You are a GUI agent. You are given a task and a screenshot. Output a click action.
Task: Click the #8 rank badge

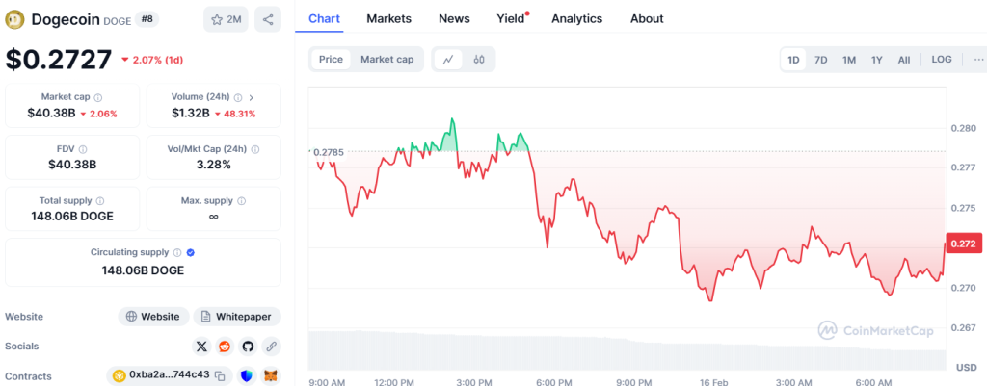click(x=147, y=19)
